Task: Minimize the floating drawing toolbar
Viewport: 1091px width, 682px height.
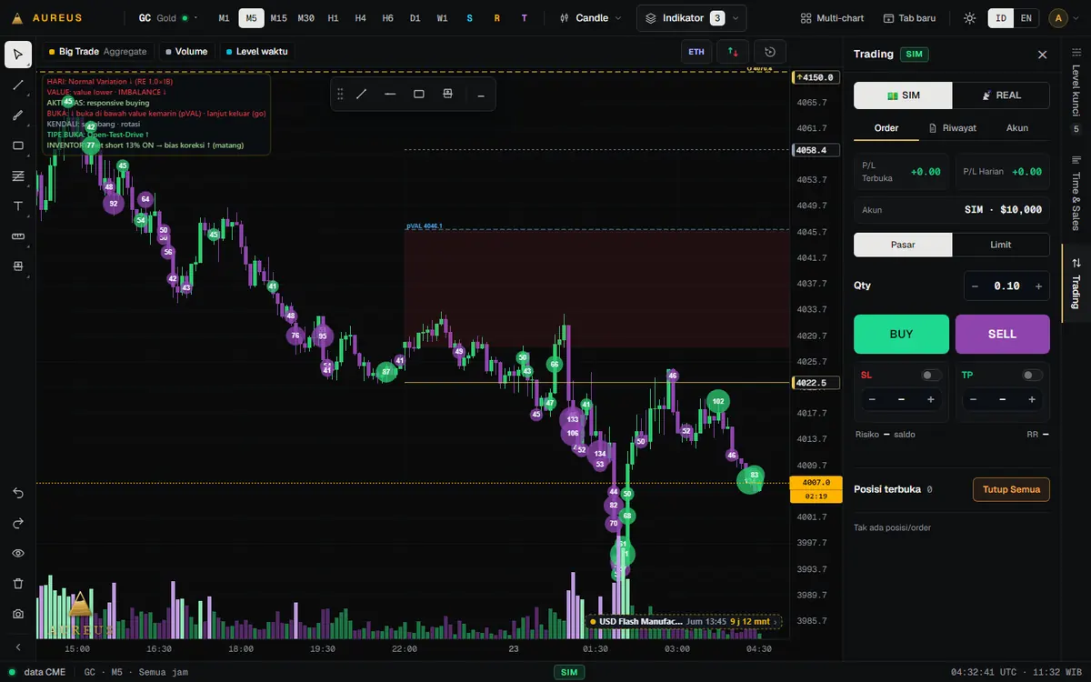Action: pos(481,94)
